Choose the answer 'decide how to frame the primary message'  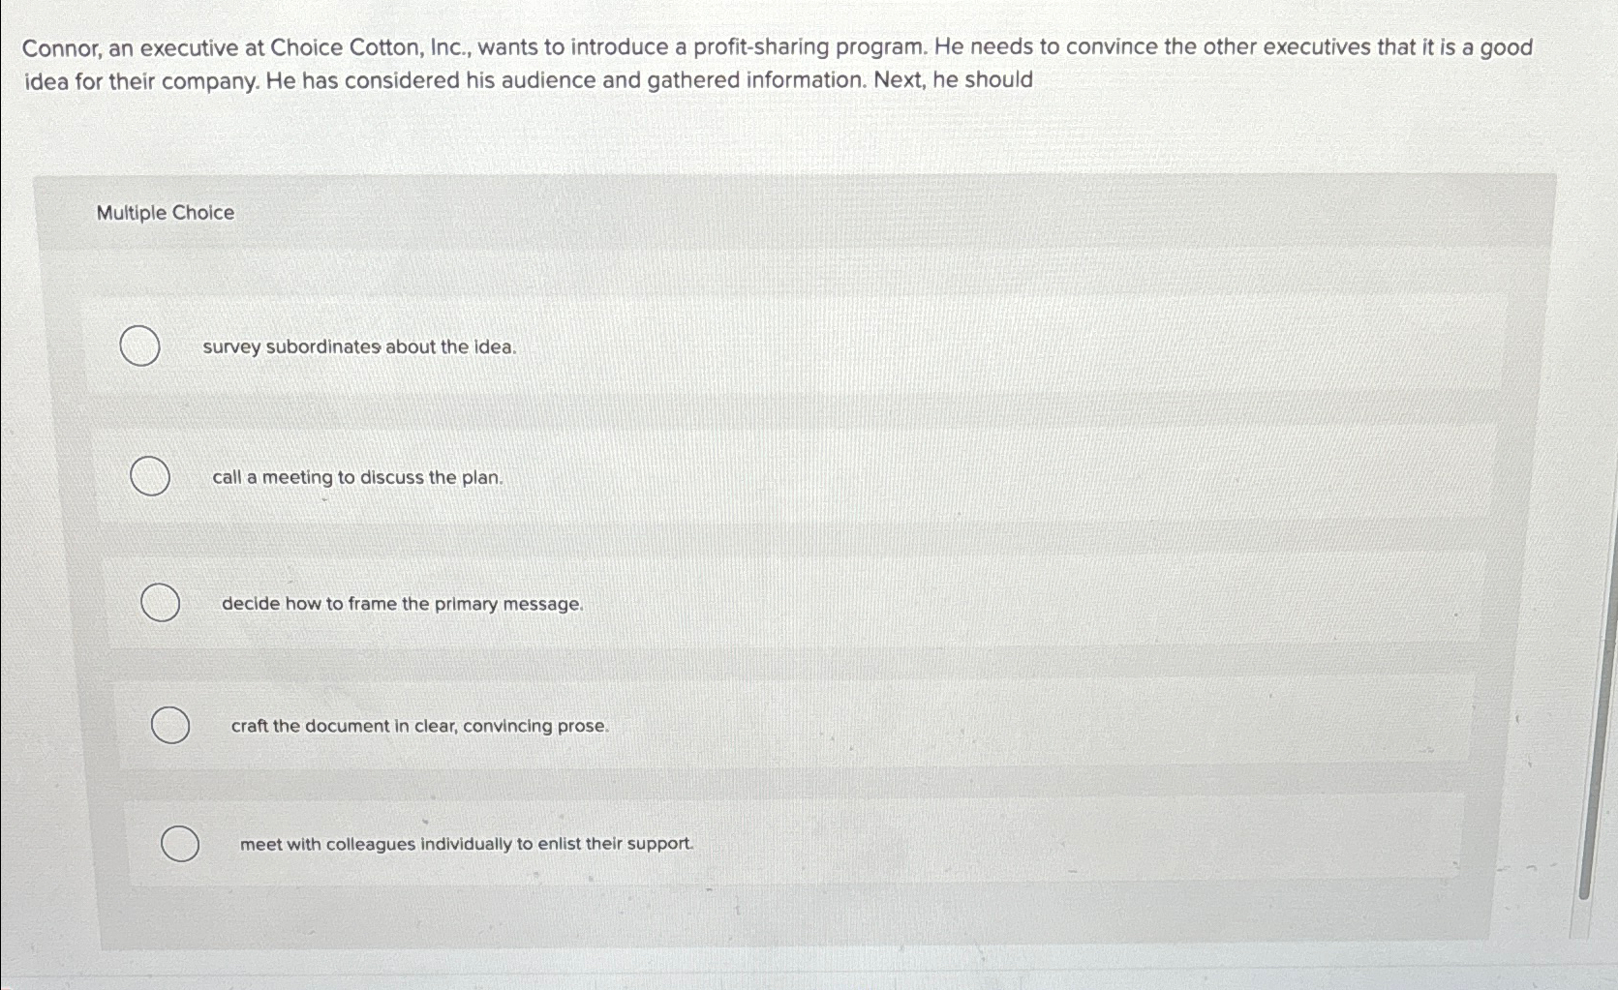(401, 604)
